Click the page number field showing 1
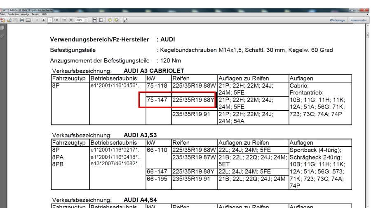 [50, 20]
